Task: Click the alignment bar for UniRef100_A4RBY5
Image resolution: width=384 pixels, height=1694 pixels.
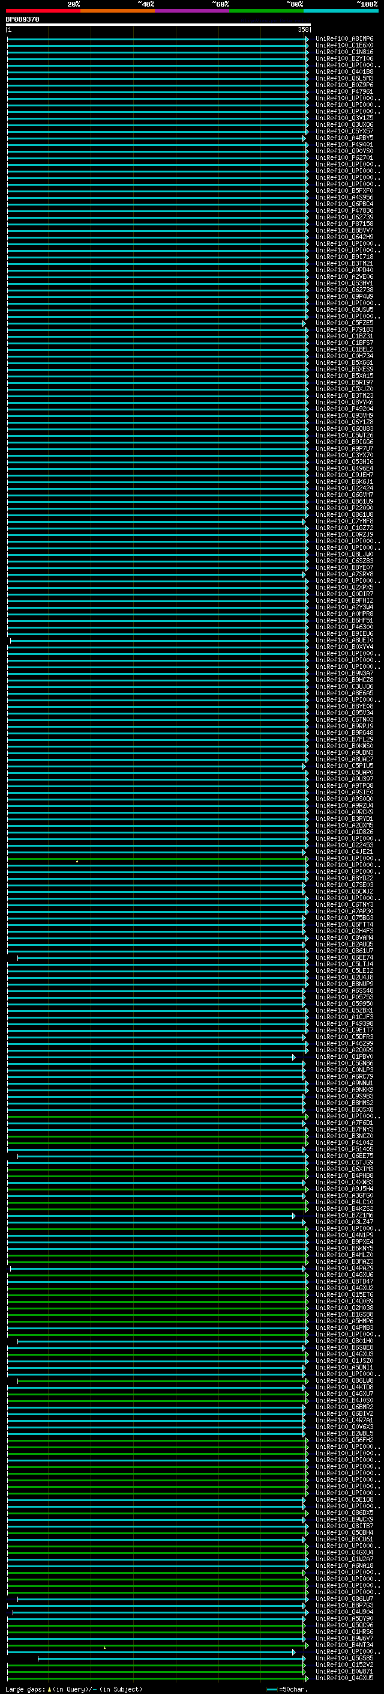Action: (156, 138)
